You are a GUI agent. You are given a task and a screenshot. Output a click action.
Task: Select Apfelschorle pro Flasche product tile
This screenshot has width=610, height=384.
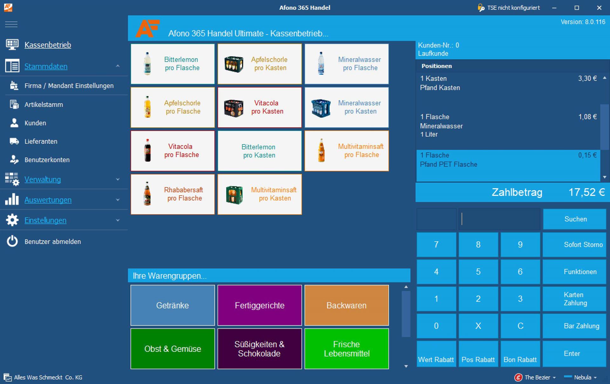coord(173,107)
